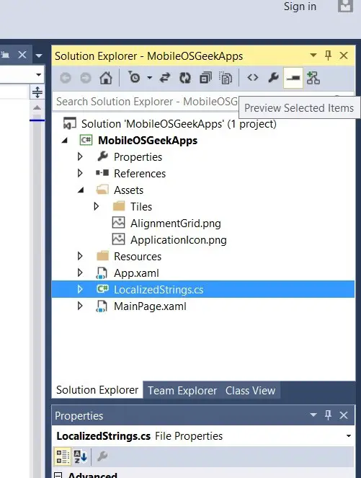Image resolution: width=361 pixels, height=478 pixels.
Task: Select the MainPage.xaml file
Action: [150, 306]
